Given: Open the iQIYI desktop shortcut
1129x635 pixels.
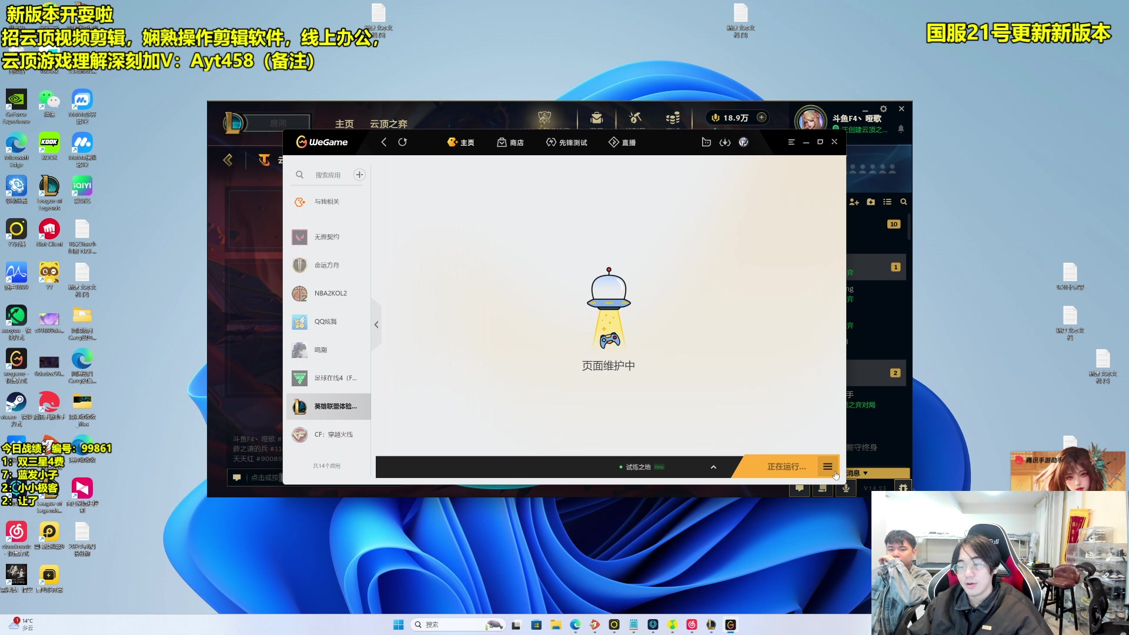Looking at the screenshot, I should 82,190.
